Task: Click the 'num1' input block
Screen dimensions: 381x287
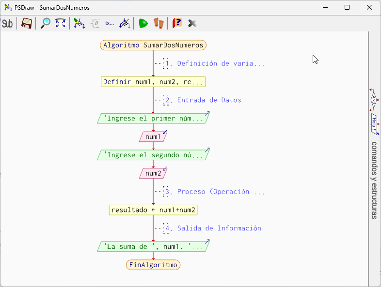Action: pos(153,137)
